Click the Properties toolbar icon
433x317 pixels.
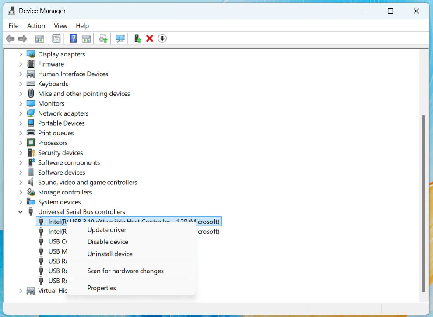tap(56, 39)
